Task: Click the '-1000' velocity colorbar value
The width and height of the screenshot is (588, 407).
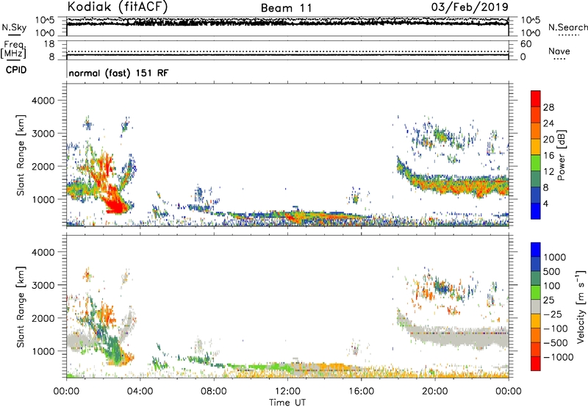Action: (559, 357)
